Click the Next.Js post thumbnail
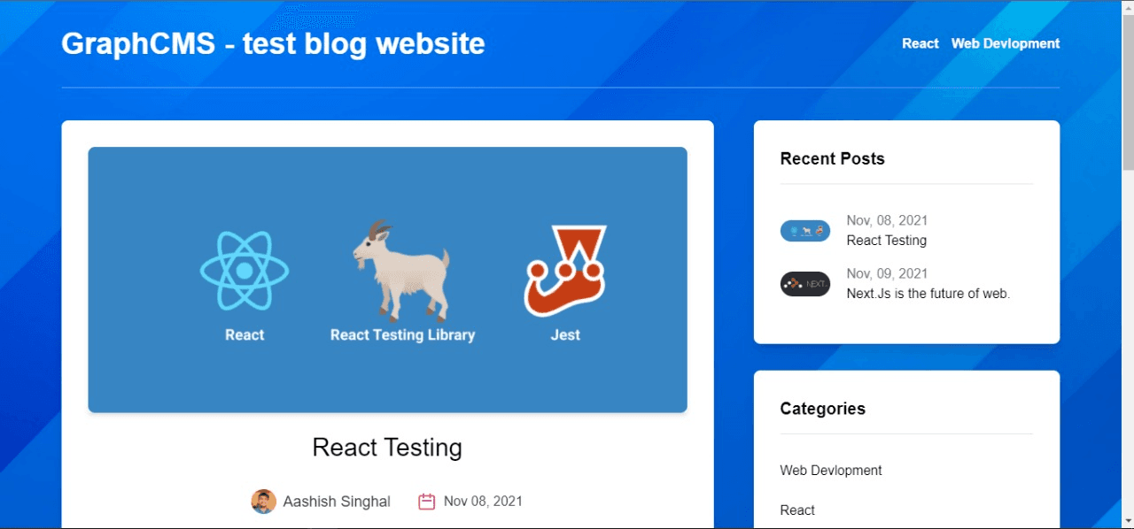The image size is (1134, 529). [804, 283]
